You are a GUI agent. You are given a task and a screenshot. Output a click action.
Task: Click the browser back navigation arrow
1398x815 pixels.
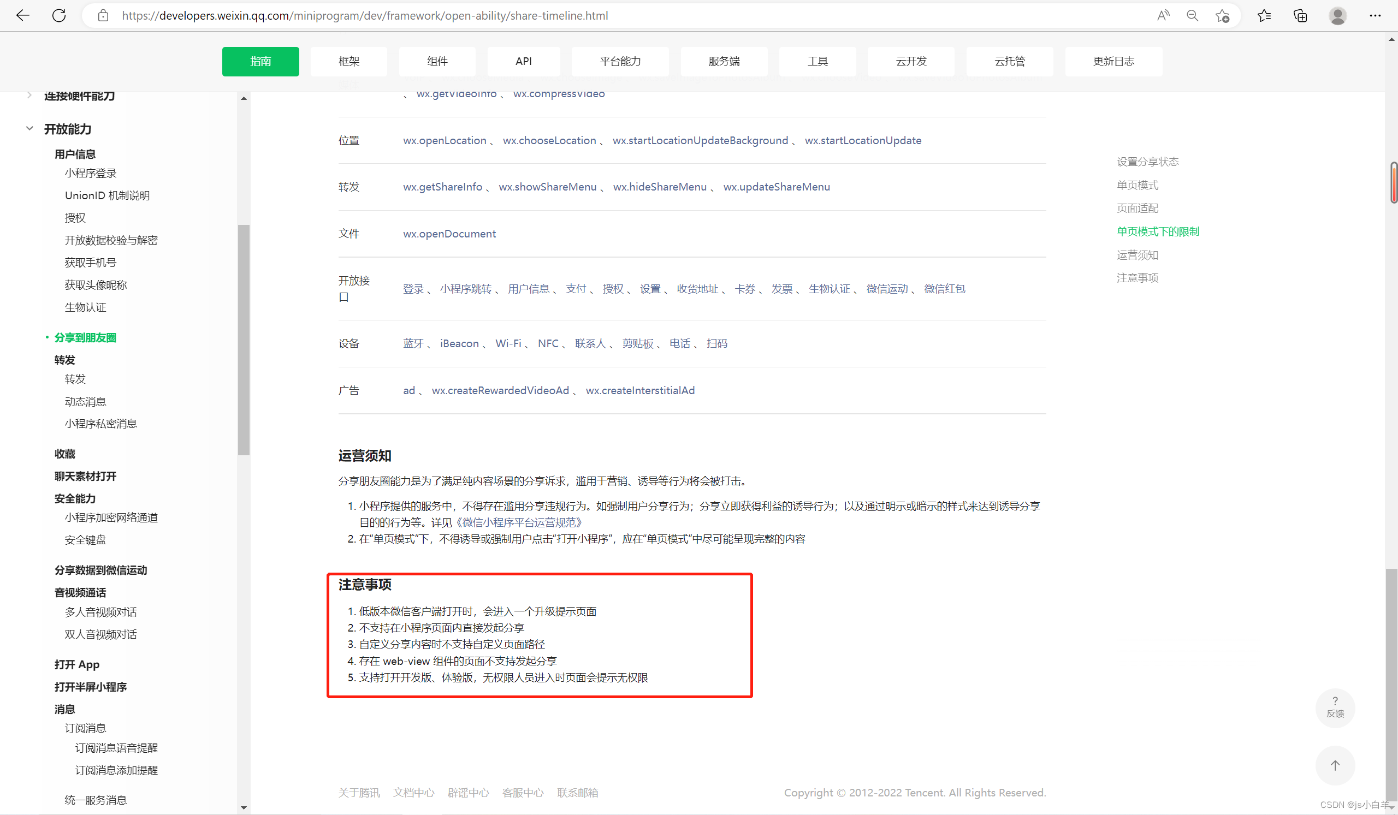coord(23,15)
